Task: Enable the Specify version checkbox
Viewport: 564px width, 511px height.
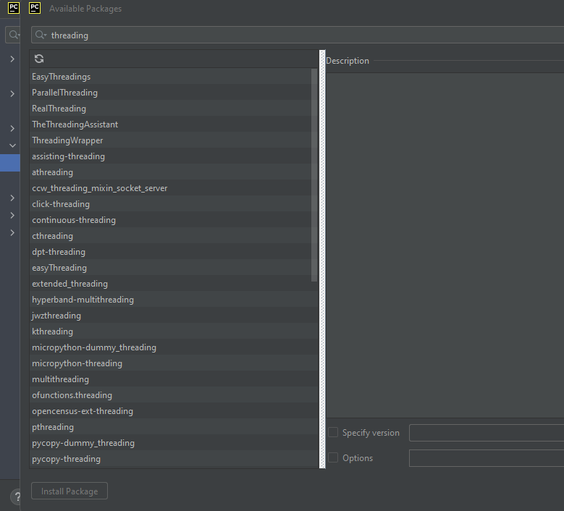Action: (x=333, y=432)
